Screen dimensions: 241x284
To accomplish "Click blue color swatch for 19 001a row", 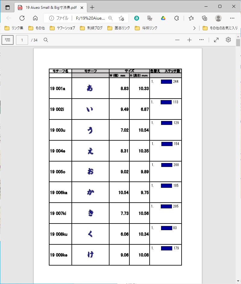I will tap(166, 82).
